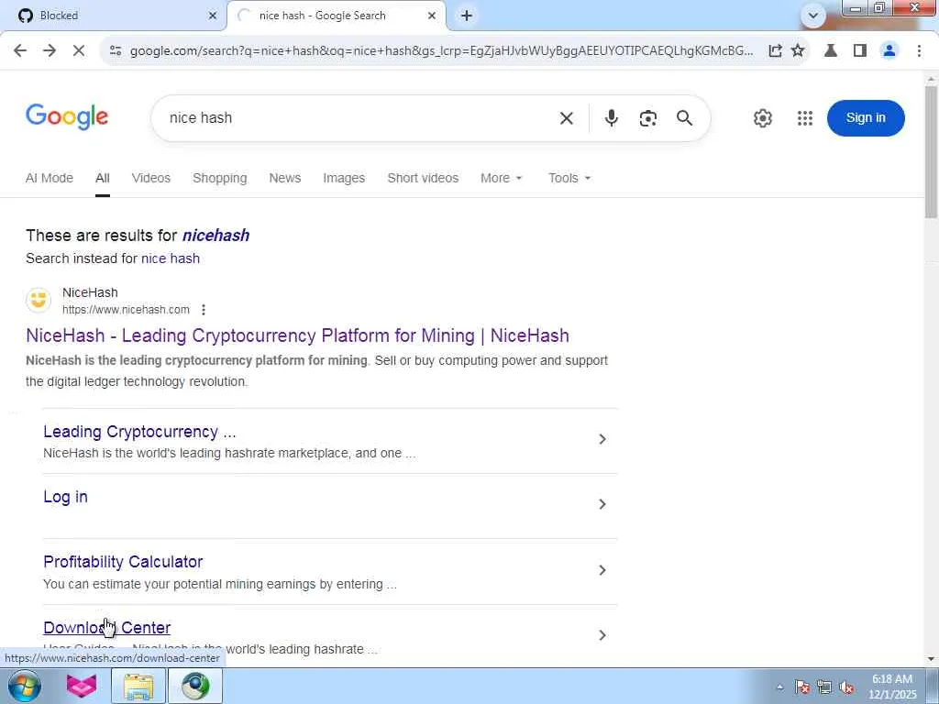Open Google apps grid
The image size is (939, 704).
point(805,118)
